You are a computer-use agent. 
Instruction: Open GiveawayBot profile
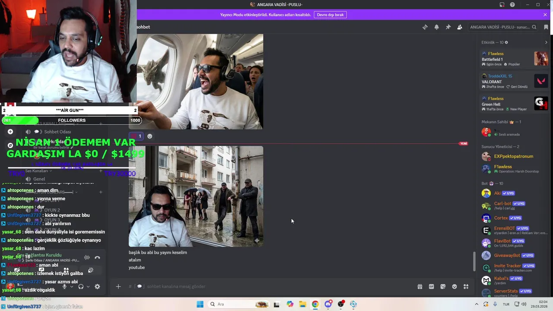click(x=514, y=255)
